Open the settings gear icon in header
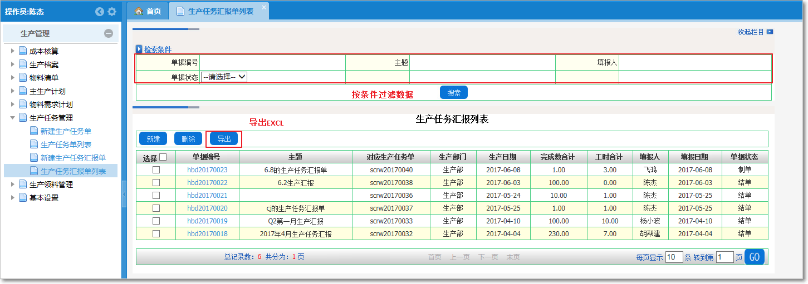 (x=112, y=12)
